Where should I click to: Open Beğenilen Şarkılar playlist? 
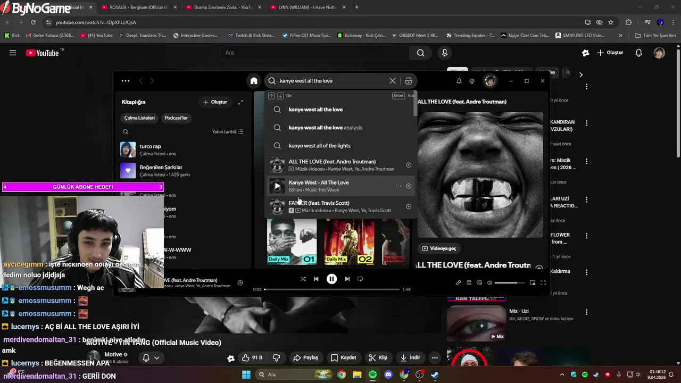click(181, 171)
